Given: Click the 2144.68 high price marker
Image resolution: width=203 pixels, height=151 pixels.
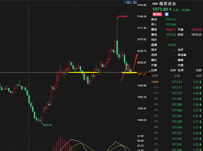Looking at the screenshot, I should coord(123,17).
